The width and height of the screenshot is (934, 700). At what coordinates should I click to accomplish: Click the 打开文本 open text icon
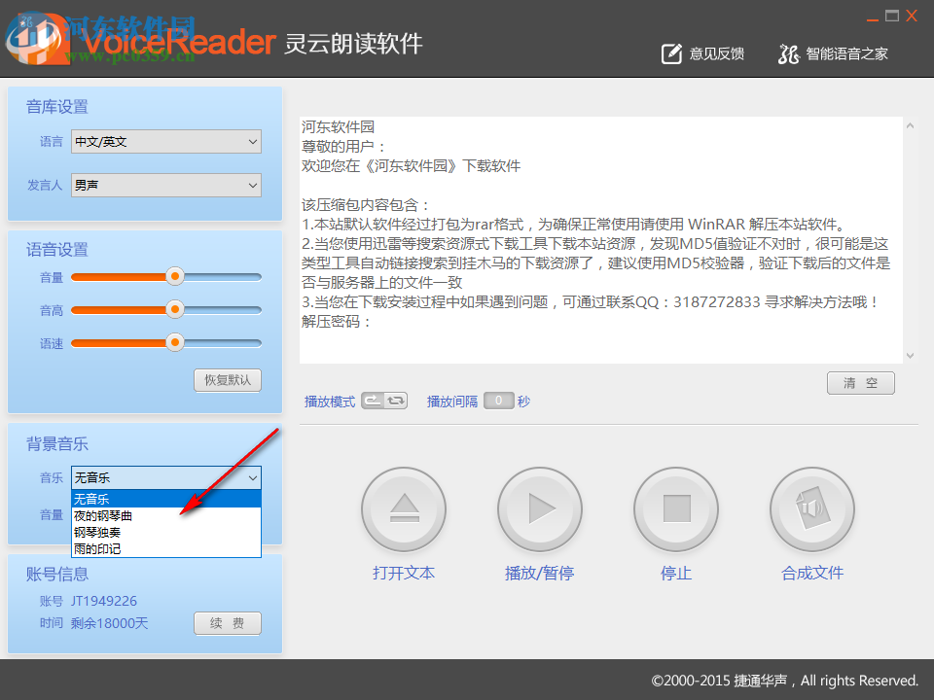[403, 508]
